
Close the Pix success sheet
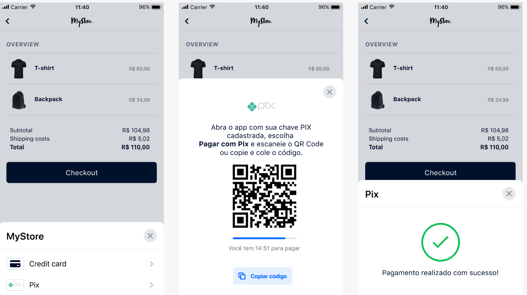pyautogui.click(x=509, y=194)
